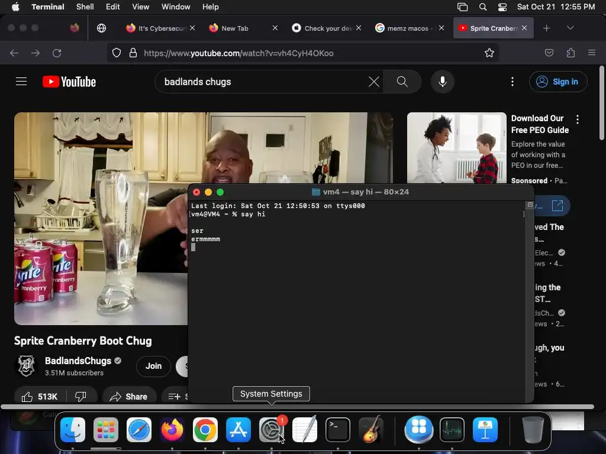Dislike the Sprite Cranberry video
Image resolution: width=606 pixels, height=454 pixels.
point(80,397)
